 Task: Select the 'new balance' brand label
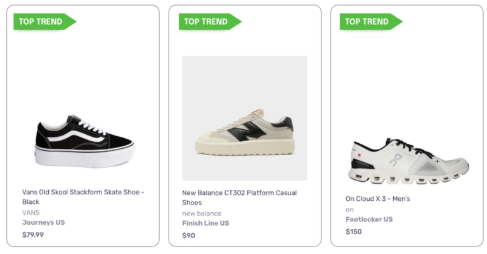point(202,213)
